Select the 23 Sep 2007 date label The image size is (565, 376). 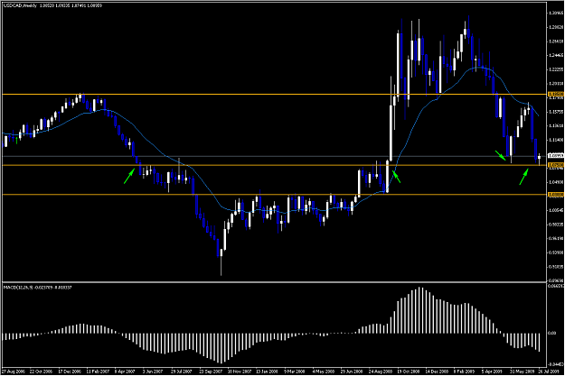pos(211,371)
